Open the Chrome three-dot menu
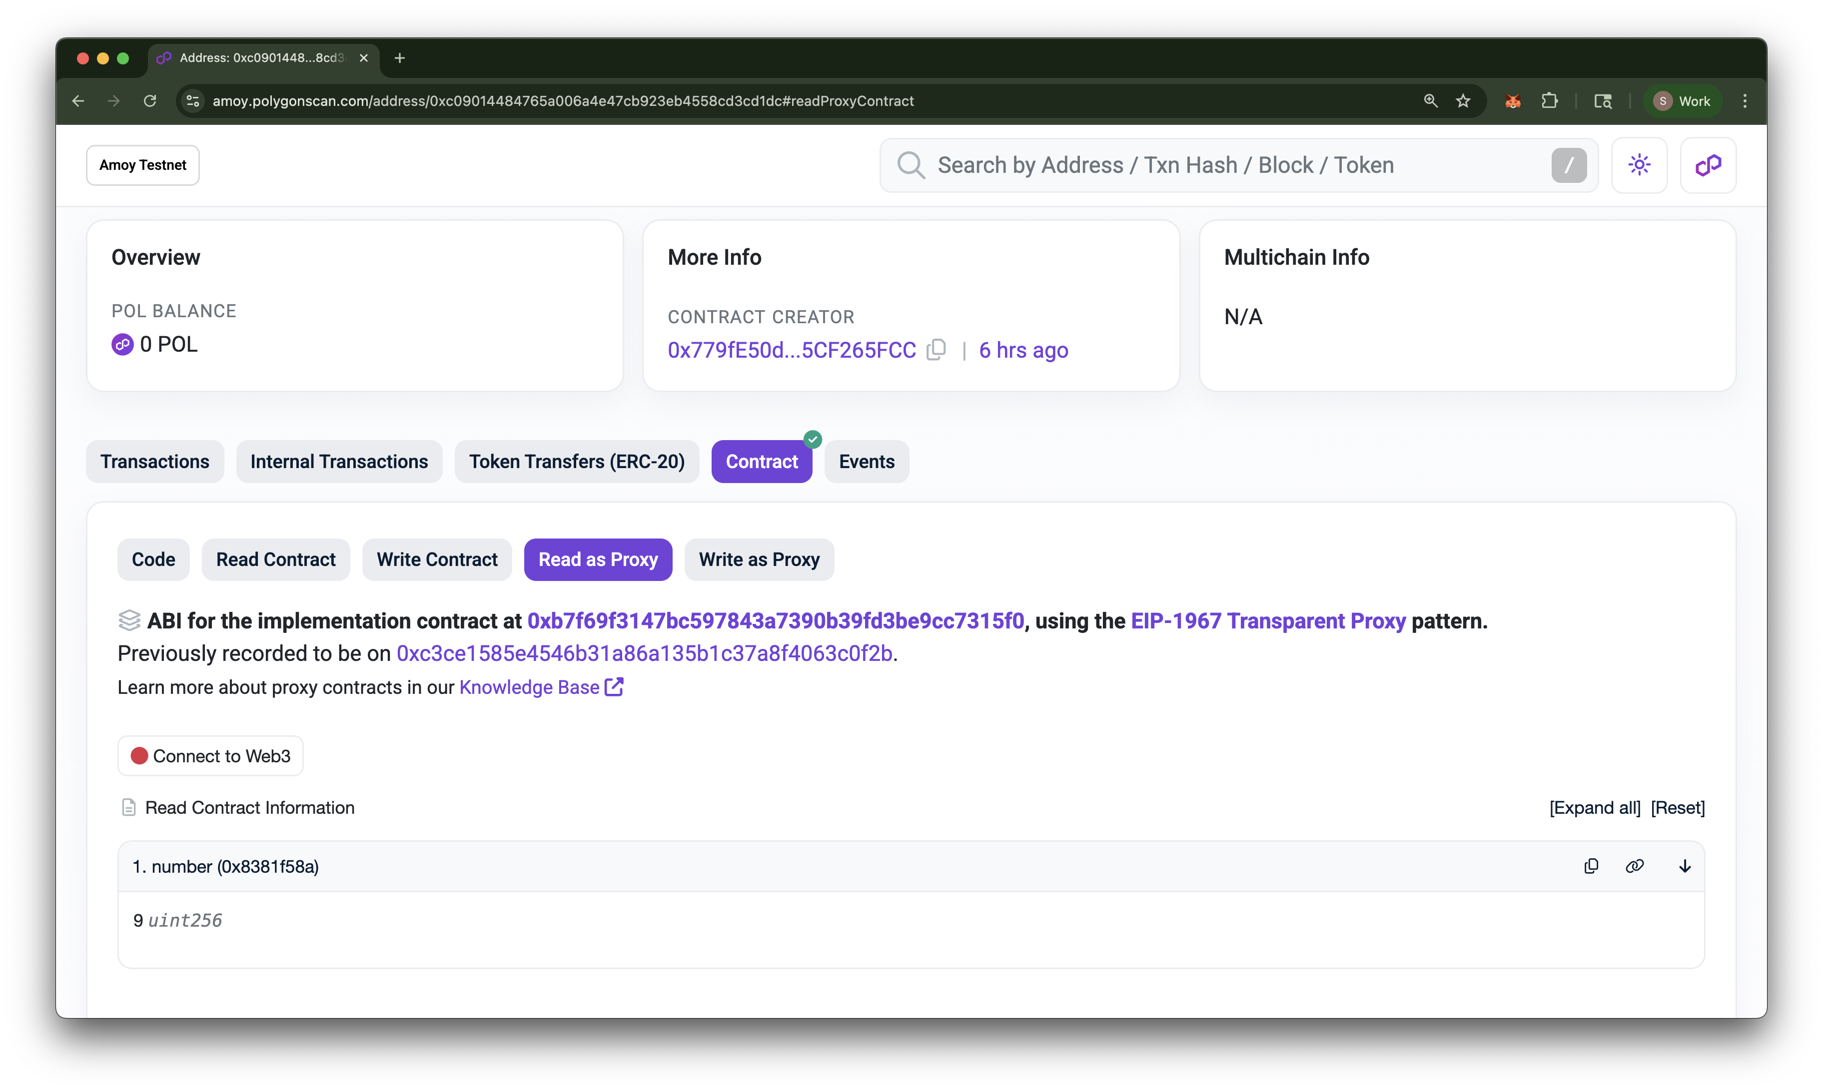Viewport: 1823px width, 1092px height. 1744,101
